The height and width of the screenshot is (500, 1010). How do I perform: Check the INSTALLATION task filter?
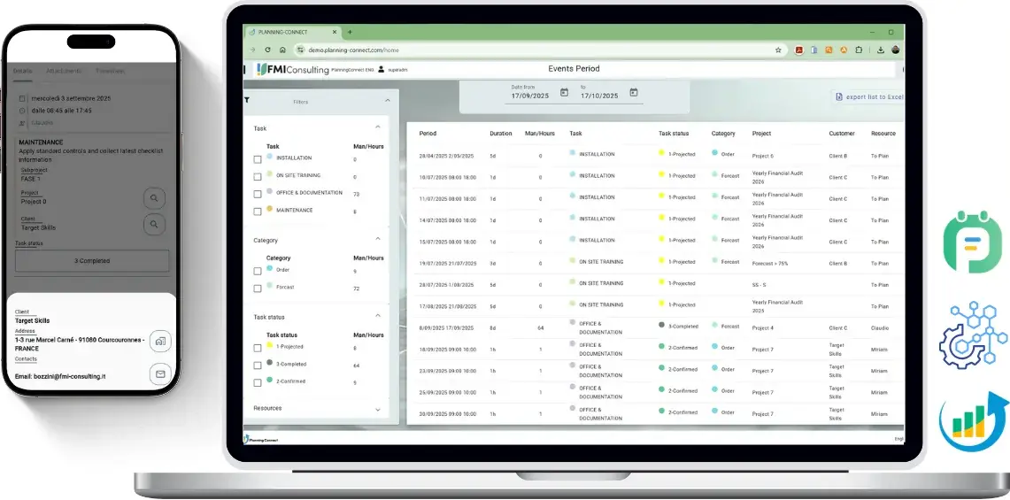(x=258, y=159)
